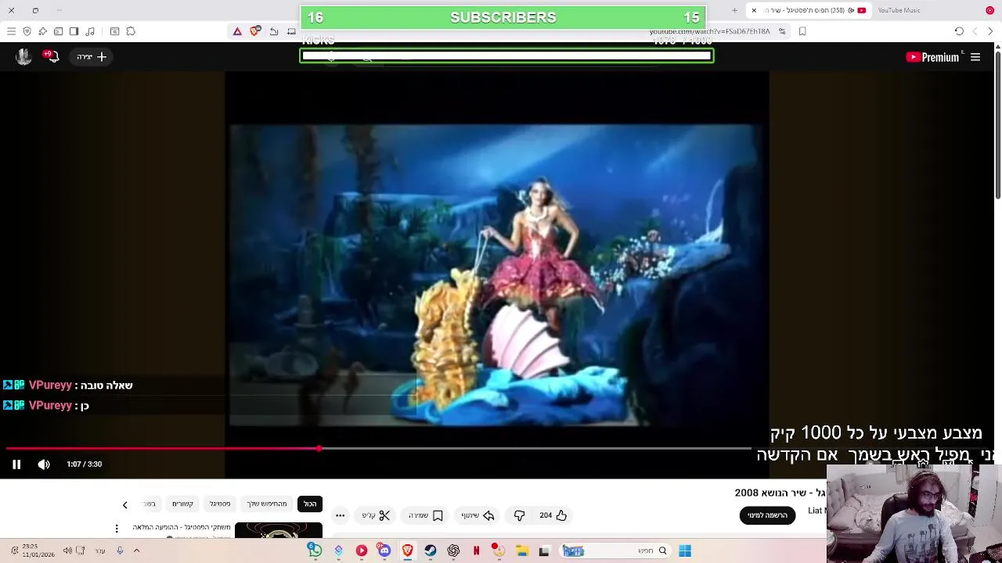Open the YouTube account avatar
This screenshot has height=563, width=1002.
coord(23,56)
